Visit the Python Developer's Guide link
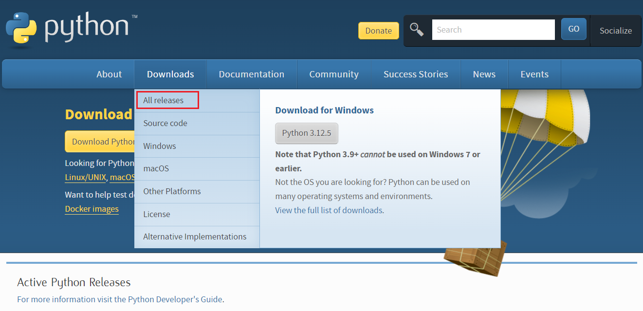 click(175, 299)
